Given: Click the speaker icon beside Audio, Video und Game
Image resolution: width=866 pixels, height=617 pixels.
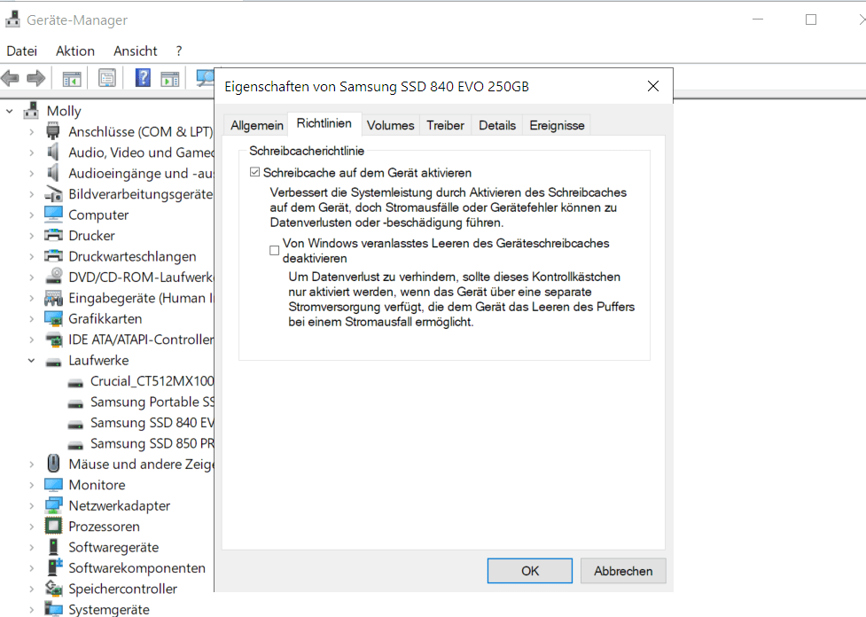Looking at the screenshot, I should (x=53, y=152).
